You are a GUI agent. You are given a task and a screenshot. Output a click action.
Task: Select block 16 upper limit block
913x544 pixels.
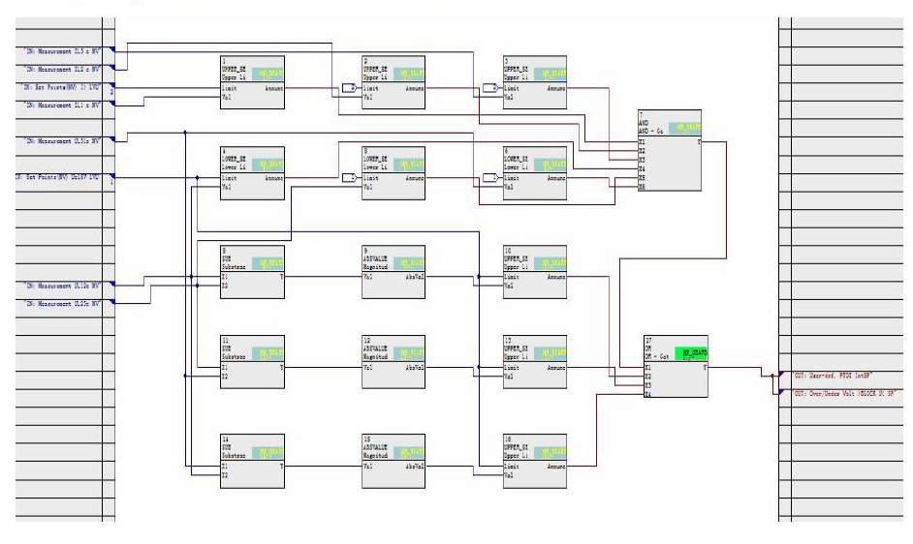[535, 461]
